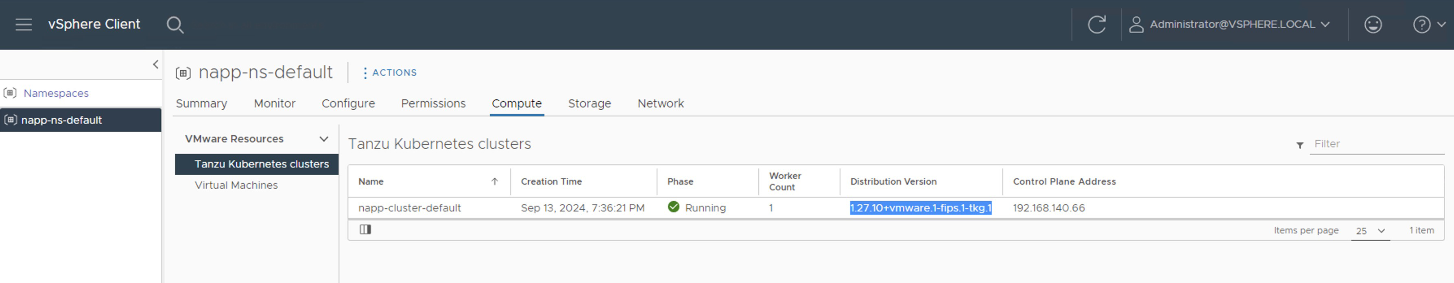Screen dimensions: 1454x283
Task: Open the help question mark menu
Action: pyautogui.click(x=1428, y=24)
